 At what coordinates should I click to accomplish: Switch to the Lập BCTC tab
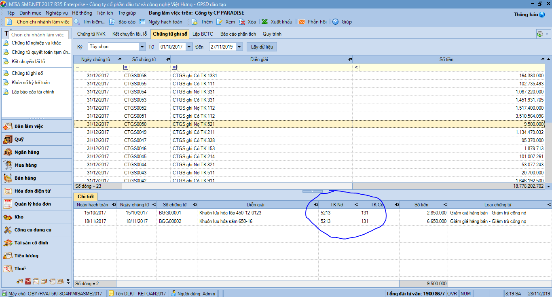pyautogui.click(x=203, y=34)
